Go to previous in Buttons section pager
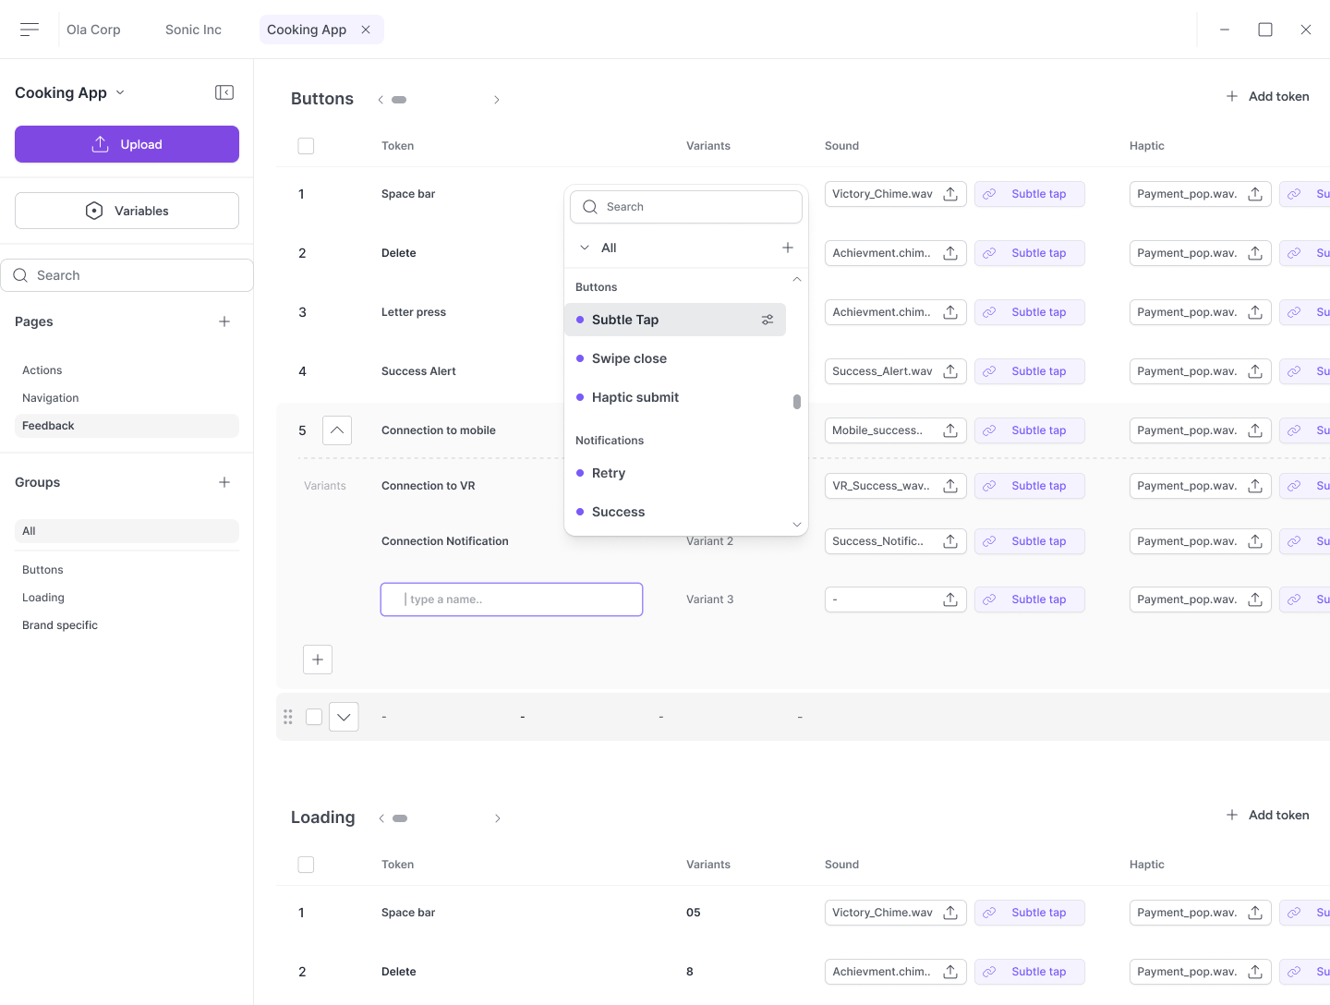 381,100
